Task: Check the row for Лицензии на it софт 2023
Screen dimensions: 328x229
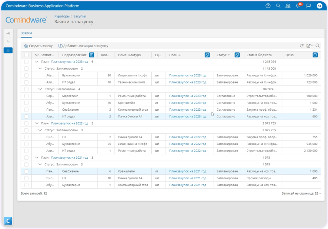Action: pos(26,76)
